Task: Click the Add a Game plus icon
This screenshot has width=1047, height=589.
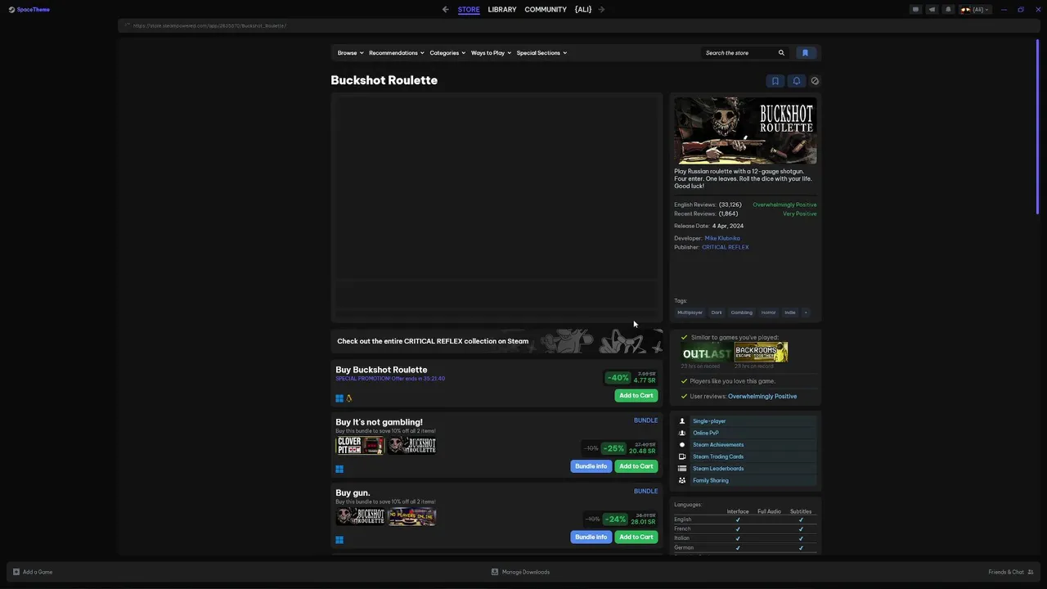Action: (16, 572)
